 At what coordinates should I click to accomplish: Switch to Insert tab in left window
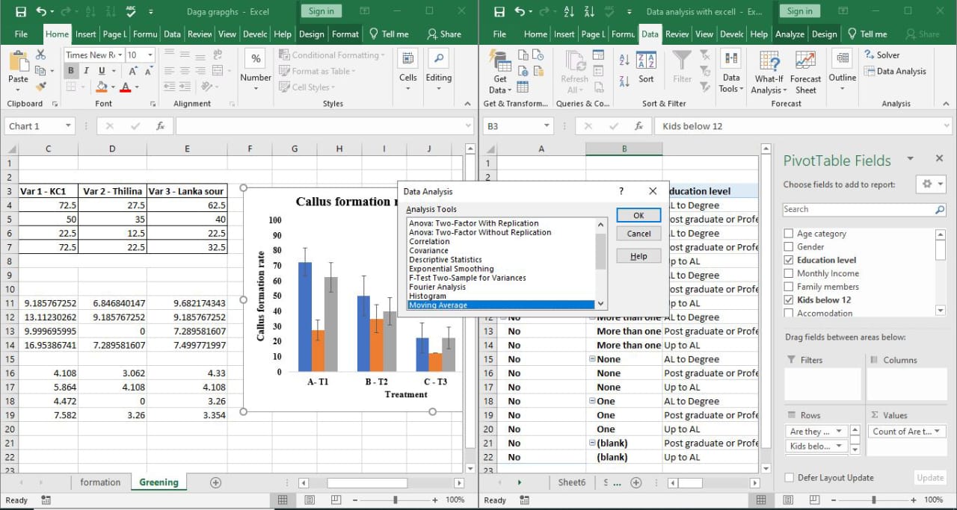pyautogui.click(x=85, y=34)
